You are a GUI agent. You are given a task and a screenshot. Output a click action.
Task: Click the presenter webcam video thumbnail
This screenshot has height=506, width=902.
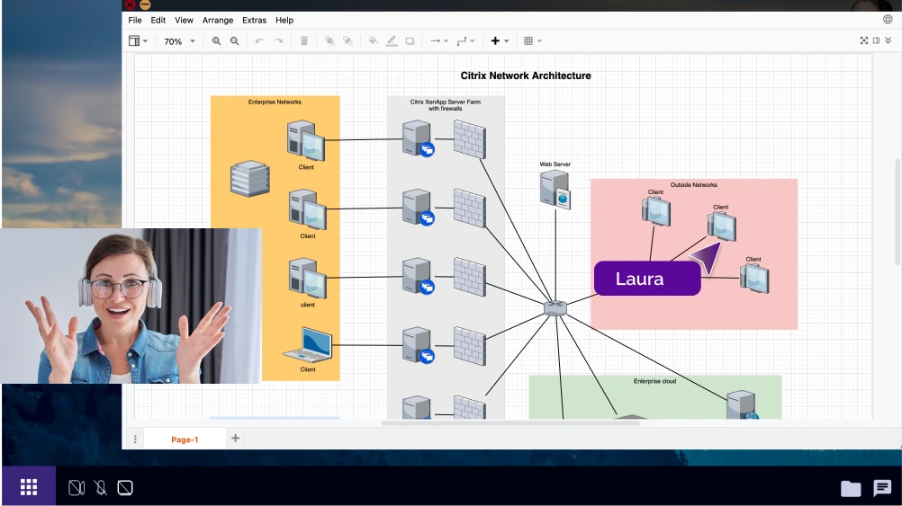131,306
